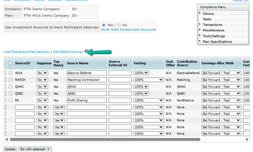The height and width of the screenshot is (152, 253).
Task: Open the Suppress dropdown for PS
Action: [x=42, y=100]
